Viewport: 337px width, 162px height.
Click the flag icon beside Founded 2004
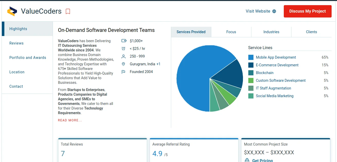123,72
